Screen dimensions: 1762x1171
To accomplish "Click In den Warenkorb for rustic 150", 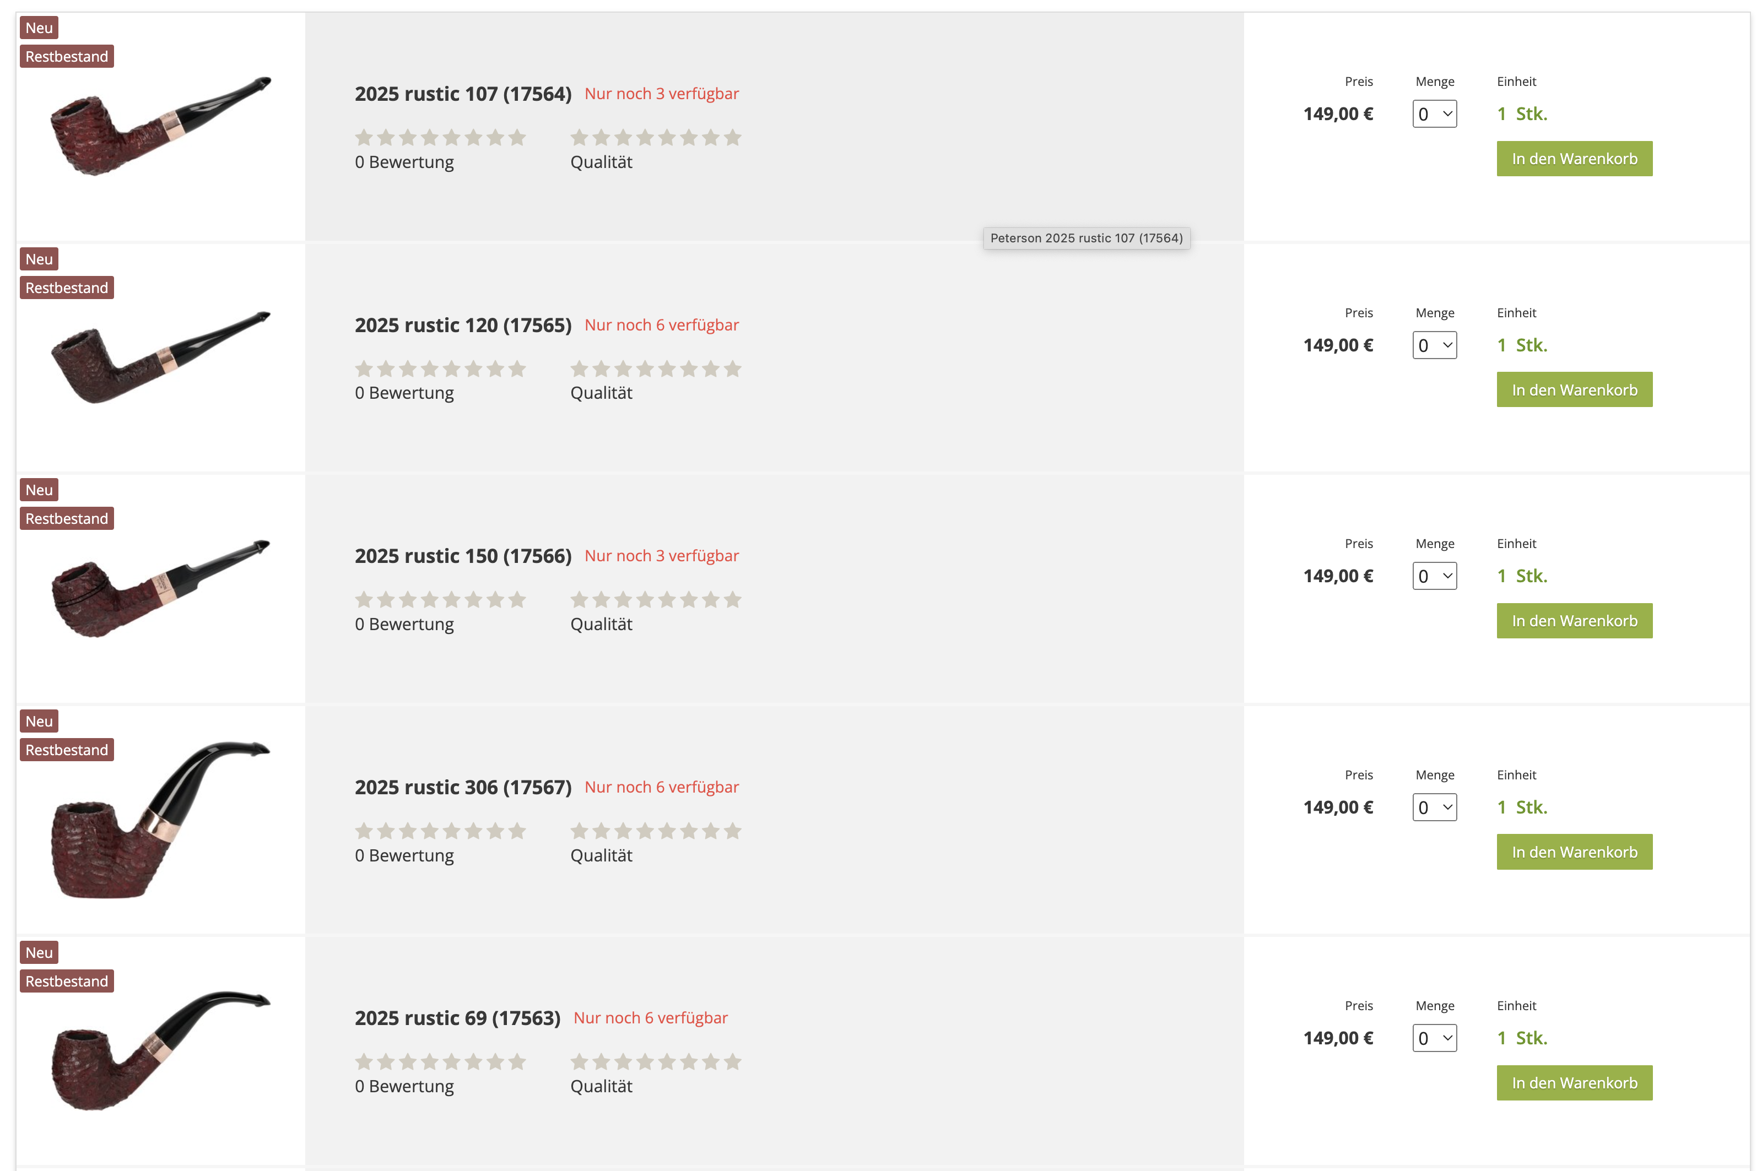I will (1573, 621).
